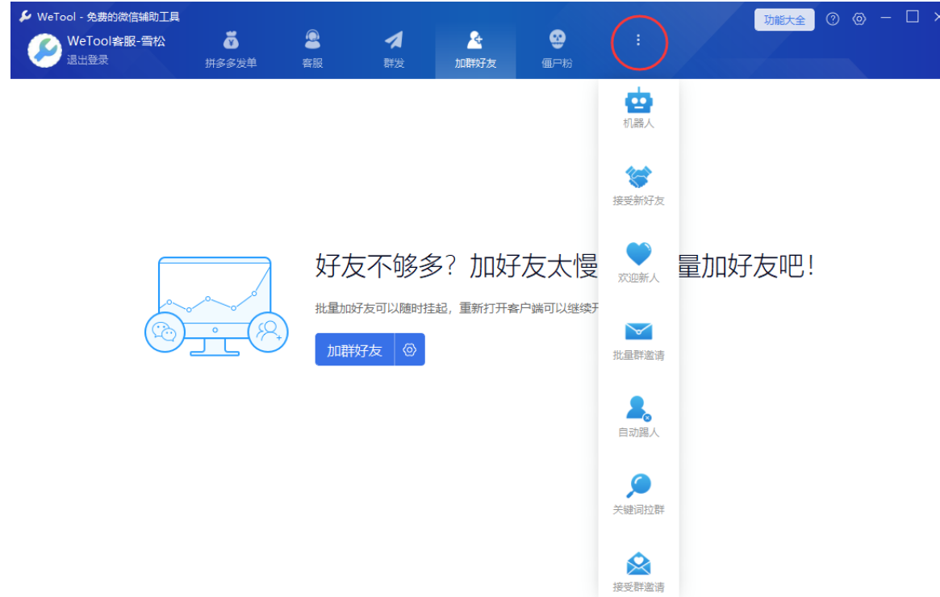Open the help question mark icon
This screenshot has width=940, height=597.
tap(833, 19)
